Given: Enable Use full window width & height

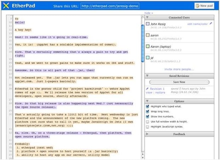Looking at the screenshot, I should (x=147, y=122).
